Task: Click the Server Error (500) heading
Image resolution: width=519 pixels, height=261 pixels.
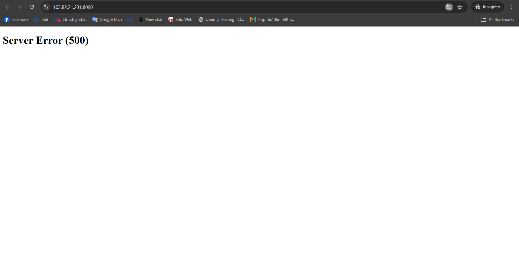Action: [46, 40]
